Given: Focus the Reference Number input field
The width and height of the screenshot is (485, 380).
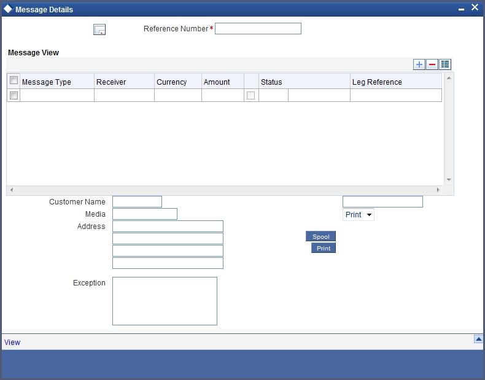Looking at the screenshot, I should click(x=258, y=28).
